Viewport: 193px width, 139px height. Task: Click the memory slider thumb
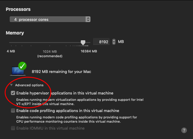click(83, 42)
